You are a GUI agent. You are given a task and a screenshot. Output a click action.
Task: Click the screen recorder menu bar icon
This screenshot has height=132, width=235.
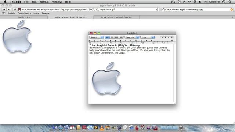coord(173,2)
